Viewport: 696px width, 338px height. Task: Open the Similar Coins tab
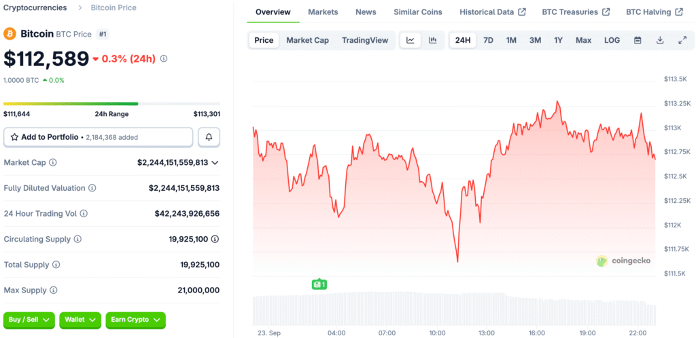pyautogui.click(x=418, y=12)
